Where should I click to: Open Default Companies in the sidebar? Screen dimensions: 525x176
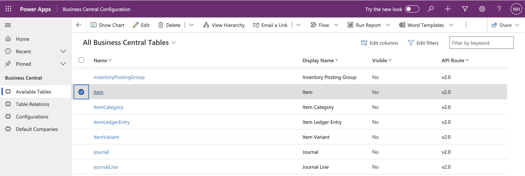(37, 129)
